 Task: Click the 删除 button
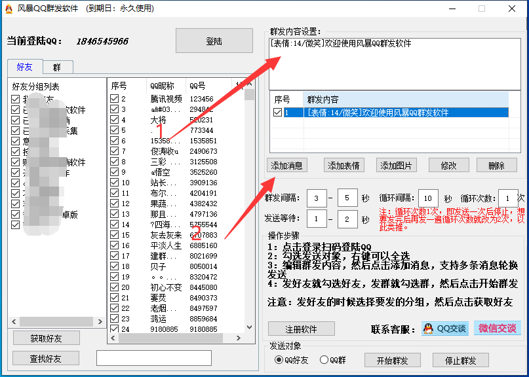[x=496, y=166]
